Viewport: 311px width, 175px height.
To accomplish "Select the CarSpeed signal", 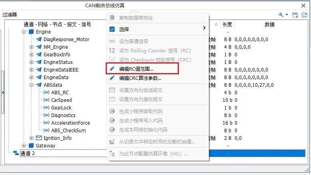I will tap(61, 100).
